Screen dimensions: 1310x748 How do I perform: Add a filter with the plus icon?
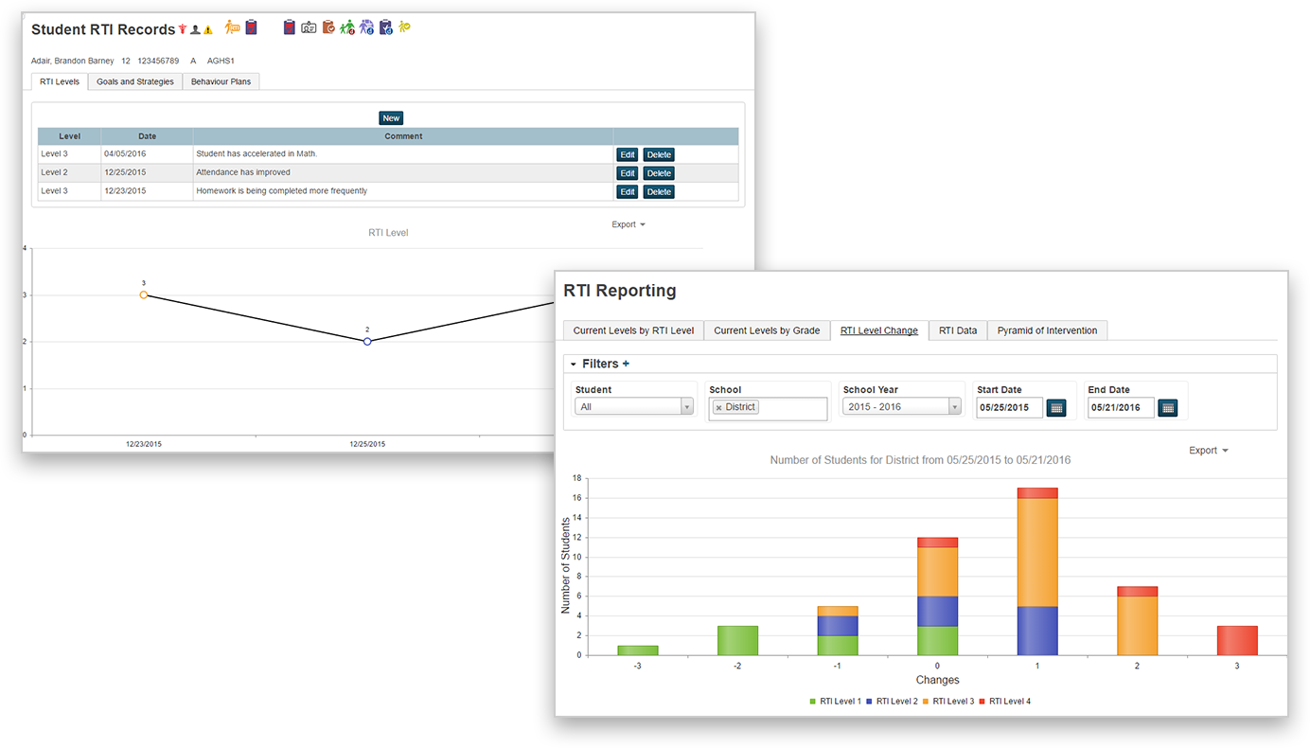click(x=626, y=364)
